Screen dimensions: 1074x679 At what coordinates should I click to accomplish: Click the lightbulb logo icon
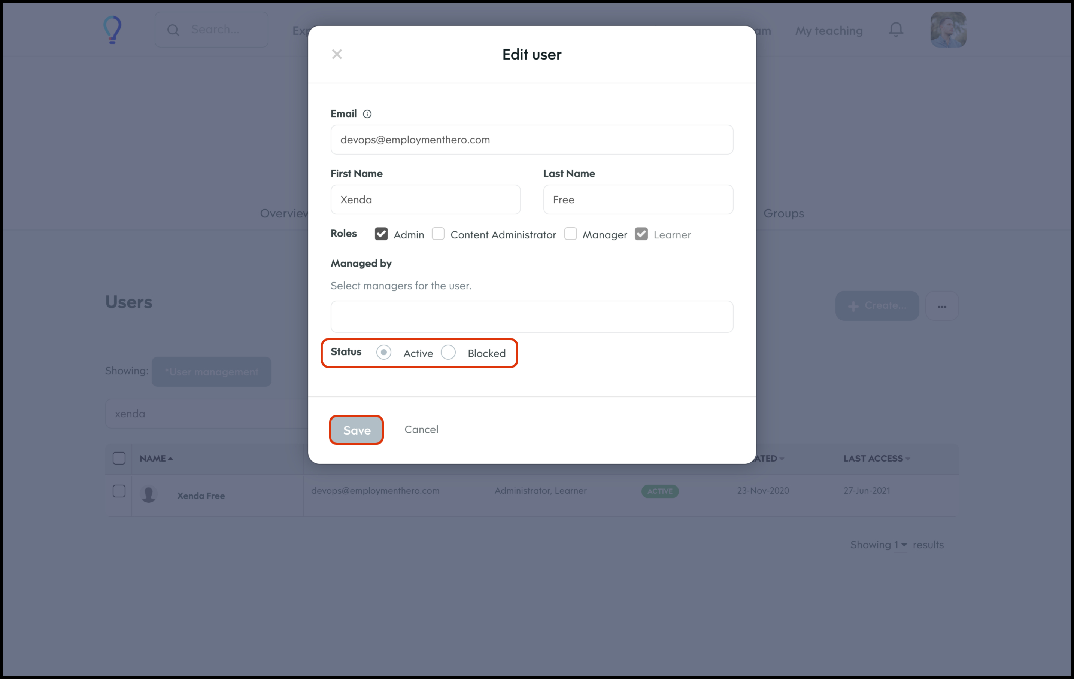112,30
